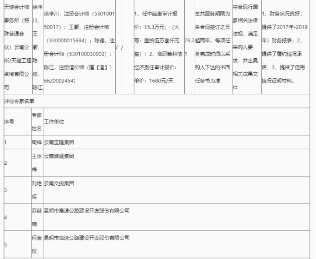Image resolution: width=316 pixels, height=259 pixels.
Task: Click expert name 刘艳辉
Action: coord(36,190)
